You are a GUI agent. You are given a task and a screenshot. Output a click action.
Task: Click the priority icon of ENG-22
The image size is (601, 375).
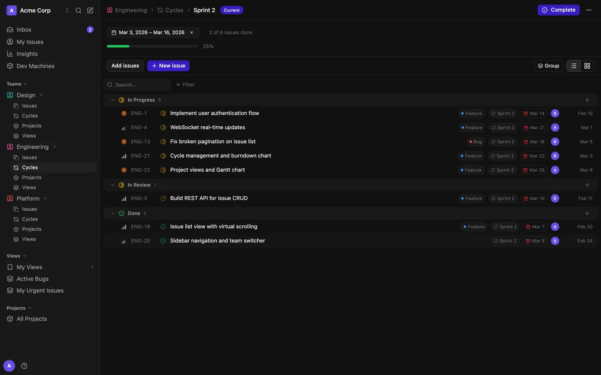(124, 170)
